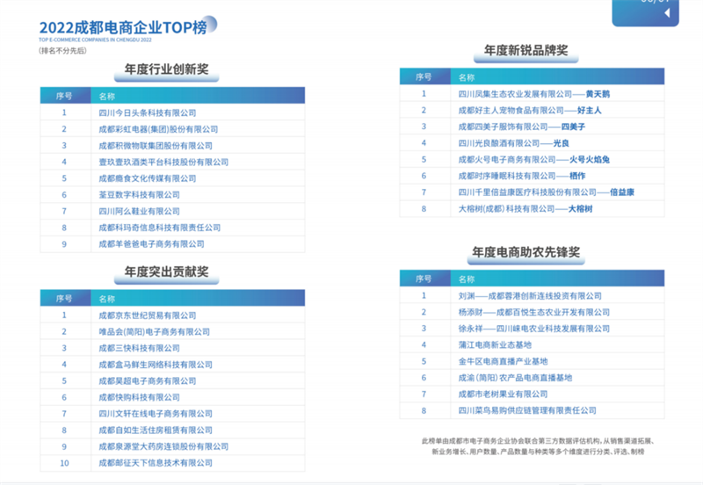Click the white left-pointing triangle page arrow

pos(667,13)
